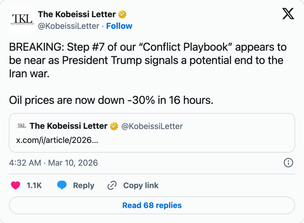Open the 4:32 AM Mar 10, 2026 timestamp
The image size is (304, 223).
53,163
